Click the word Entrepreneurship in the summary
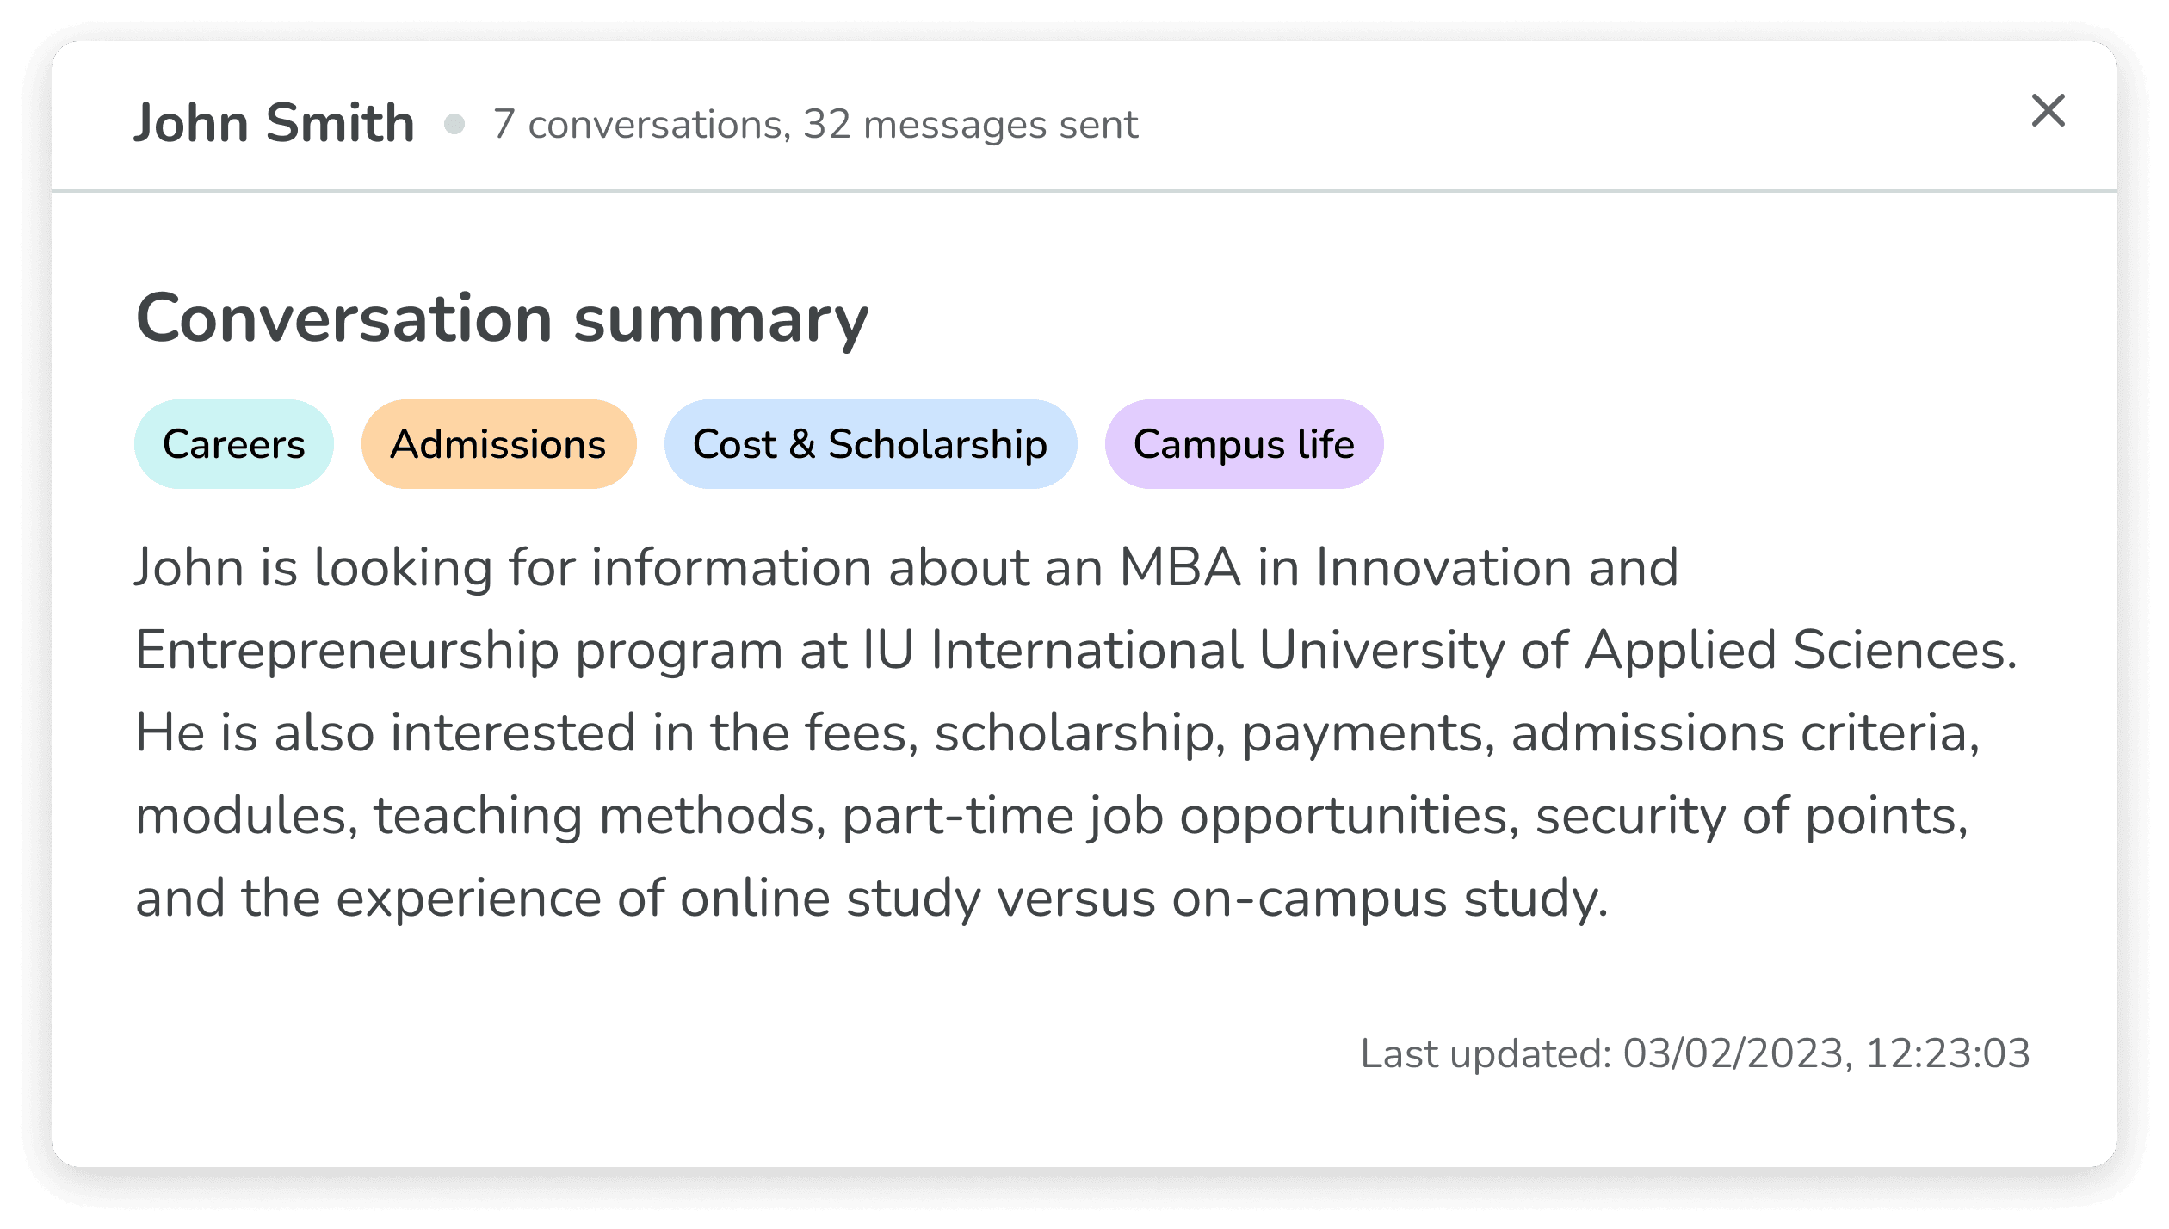The width and height of the screenshot is (2169, 1229). (348, 652)
